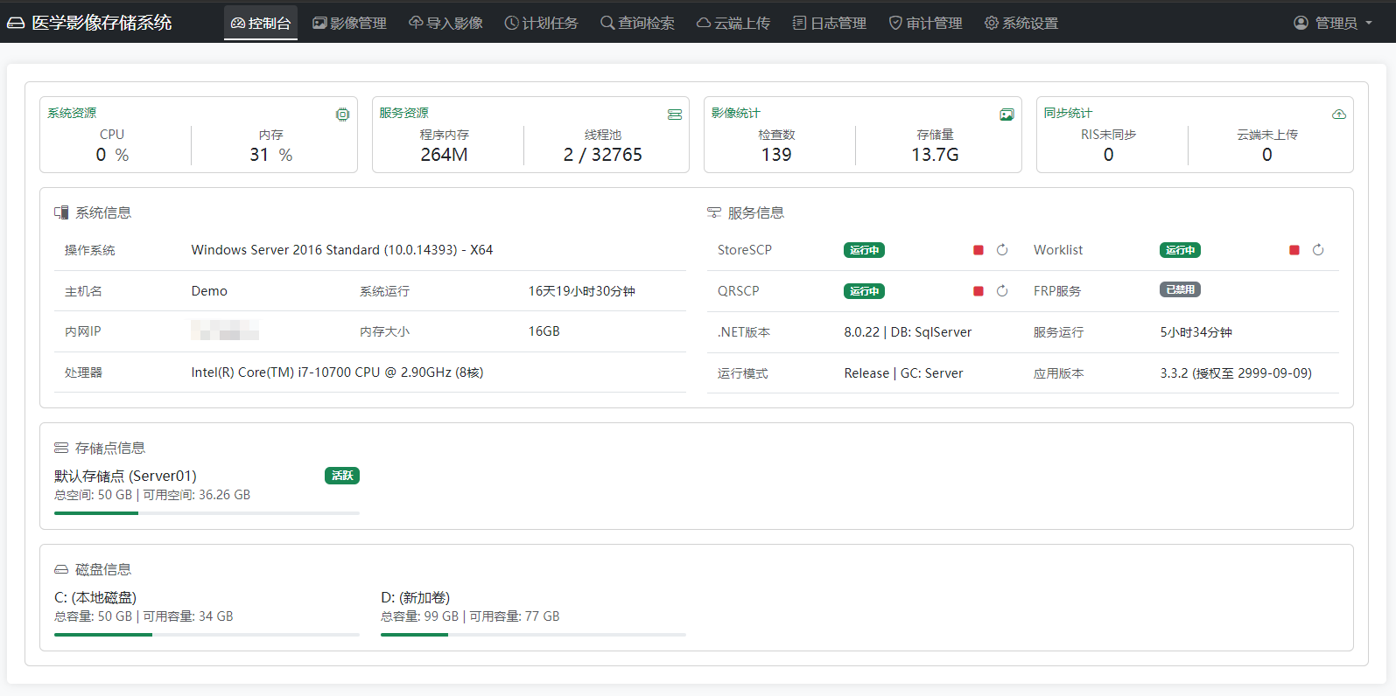Screen dimensions: 1396x696
Task: Click the hostname value Demo
Action: click(x=209, y=291)
